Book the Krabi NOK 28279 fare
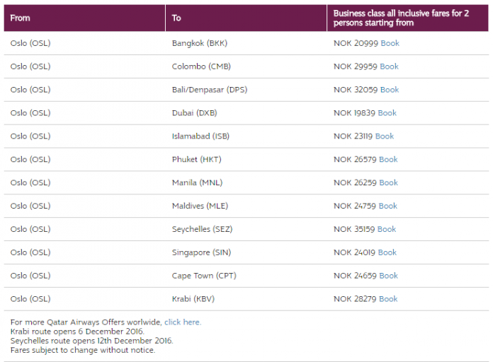The height and width of the screenshot is (362, 493). click(x=388, y=299)
